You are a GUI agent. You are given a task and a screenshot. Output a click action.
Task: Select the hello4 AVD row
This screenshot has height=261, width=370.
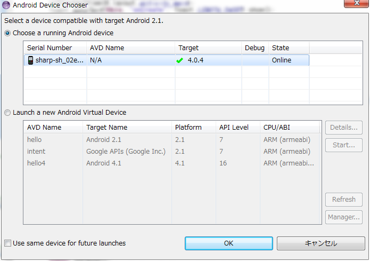(x=172, y=163)
